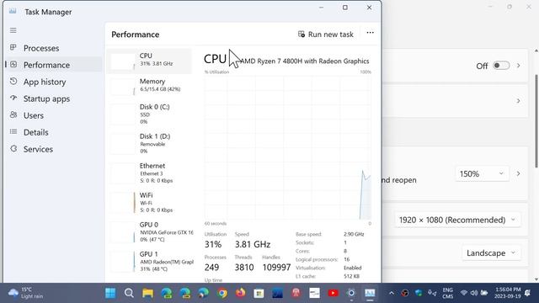Open the Services page
The height and width of the screenshot is (303, 539).
(x=54, y=149)
